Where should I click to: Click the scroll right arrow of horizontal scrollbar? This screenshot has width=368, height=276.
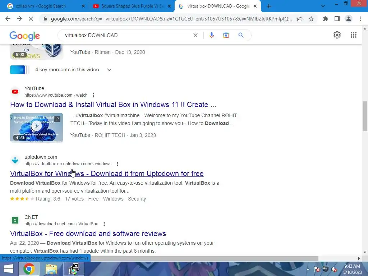359,258
